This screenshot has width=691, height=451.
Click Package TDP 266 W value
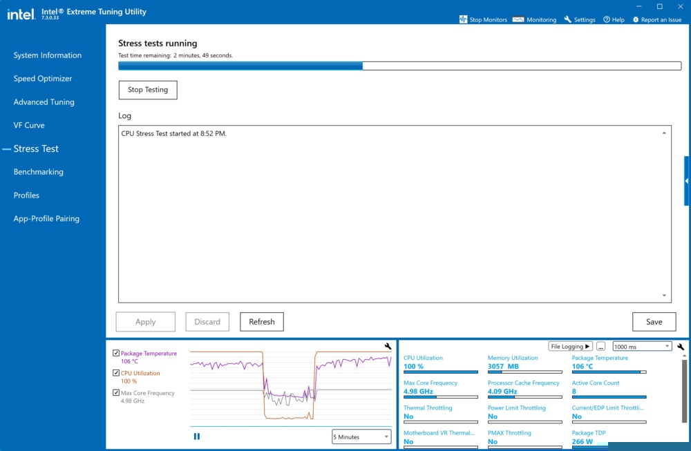(582, 441)
